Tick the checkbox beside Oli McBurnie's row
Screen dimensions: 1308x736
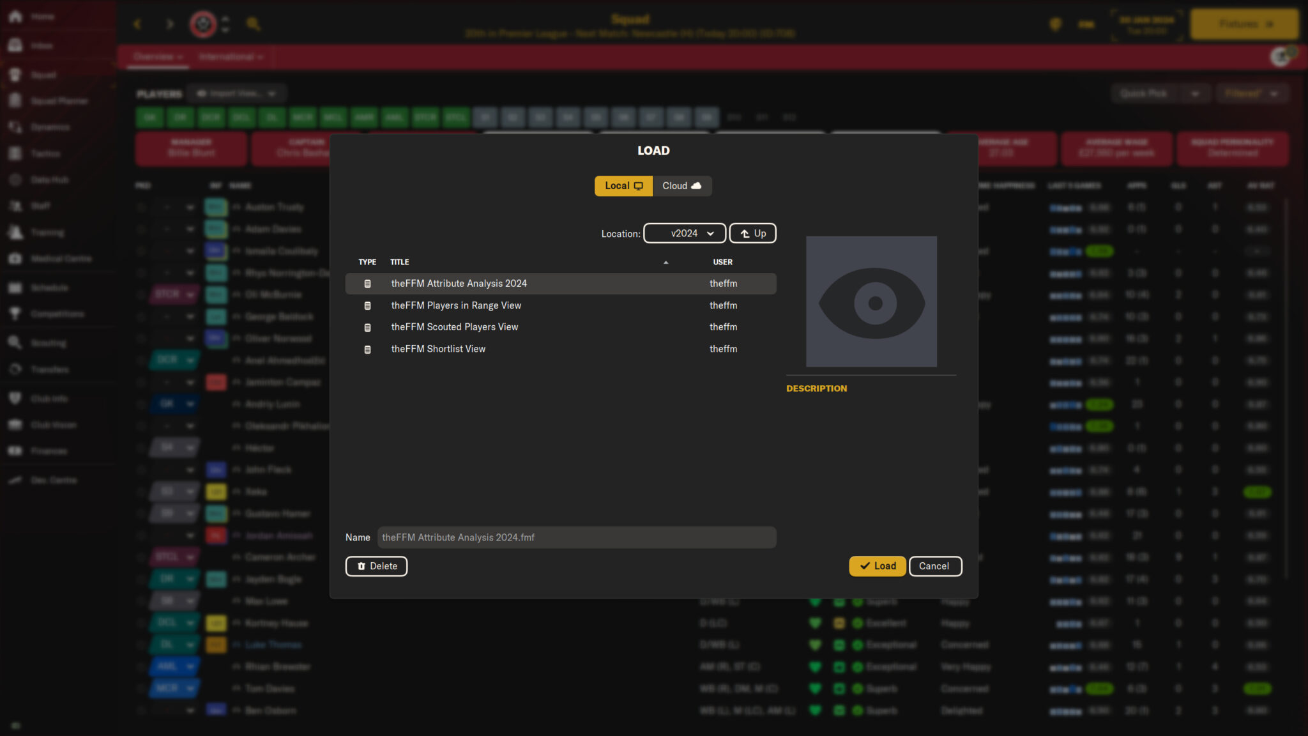point(141,295)
